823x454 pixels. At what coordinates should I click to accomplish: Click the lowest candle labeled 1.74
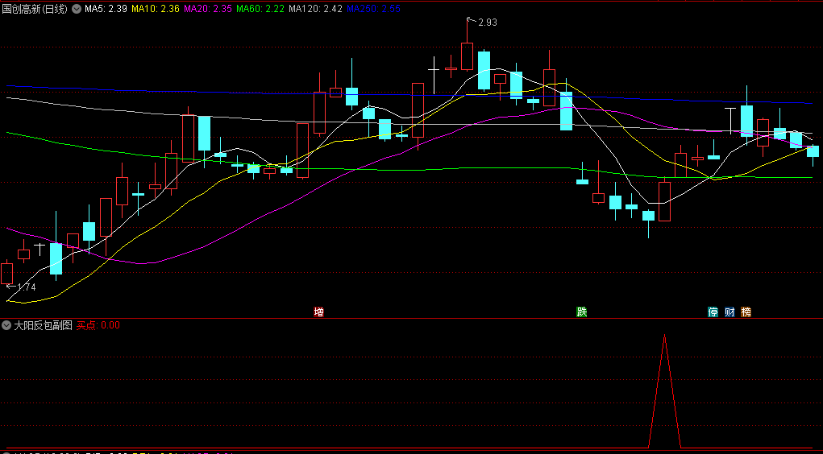pos(6,273)
